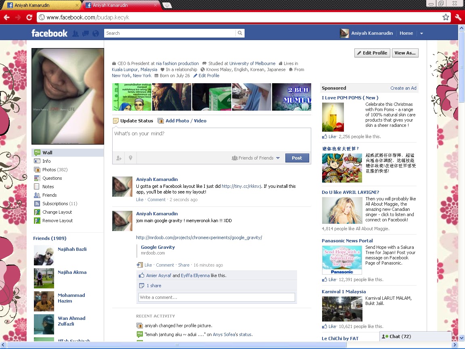Click University of Melbourne link

click(252, 63)
